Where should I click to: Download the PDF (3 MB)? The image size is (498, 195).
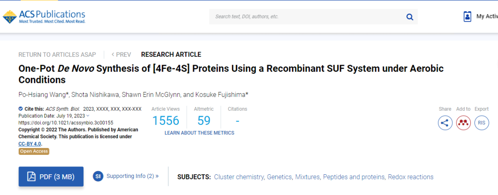pyautogui.click(x=51, y=177)
